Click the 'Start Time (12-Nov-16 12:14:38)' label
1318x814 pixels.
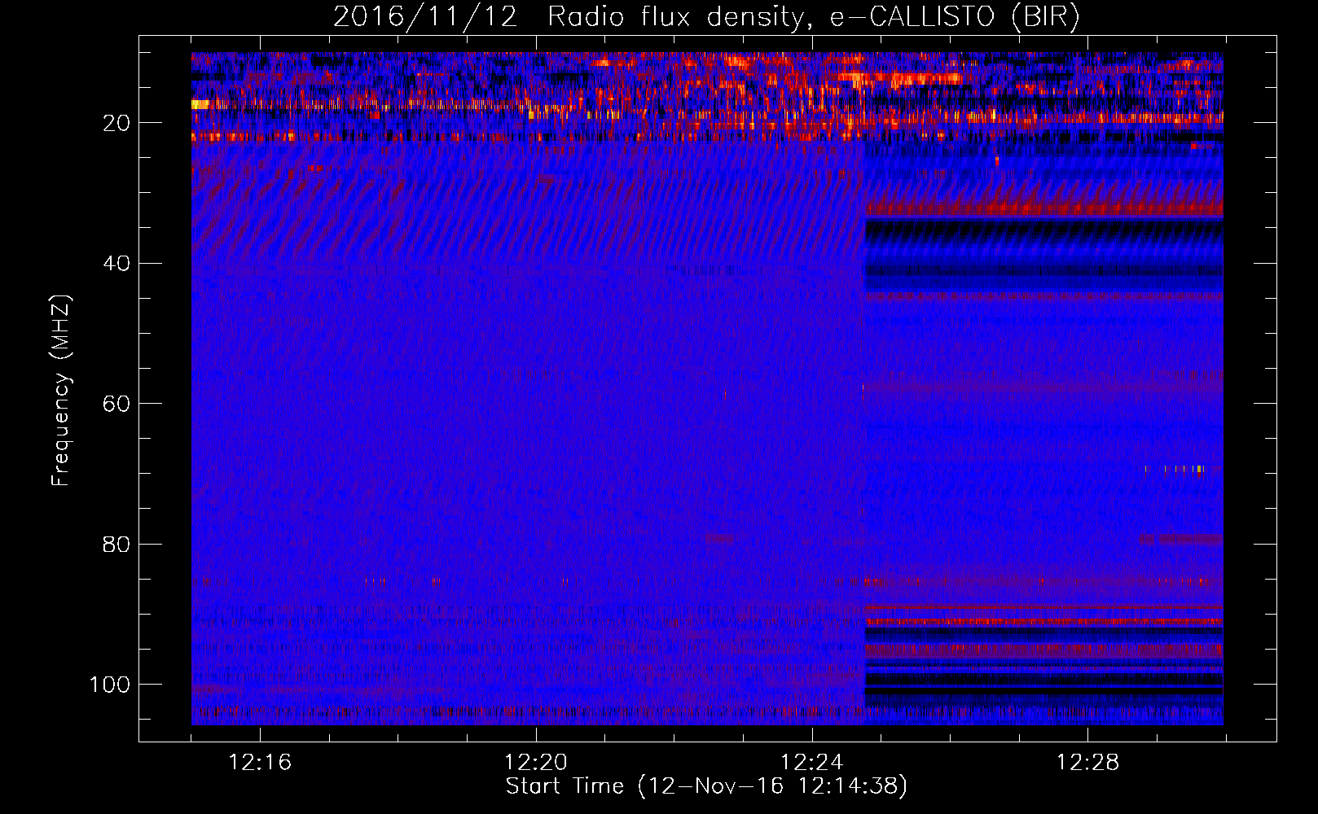(x=707, y=786)
